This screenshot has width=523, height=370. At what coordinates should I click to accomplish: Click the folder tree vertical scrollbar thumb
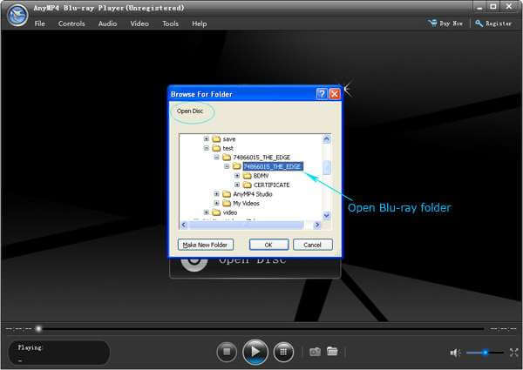tap(327, 167)
